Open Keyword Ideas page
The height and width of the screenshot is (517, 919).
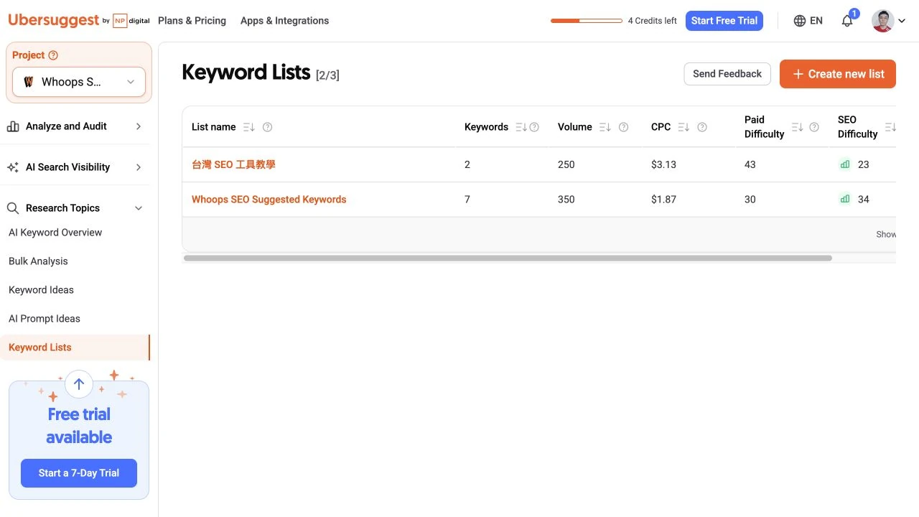[x=41, y=290]
